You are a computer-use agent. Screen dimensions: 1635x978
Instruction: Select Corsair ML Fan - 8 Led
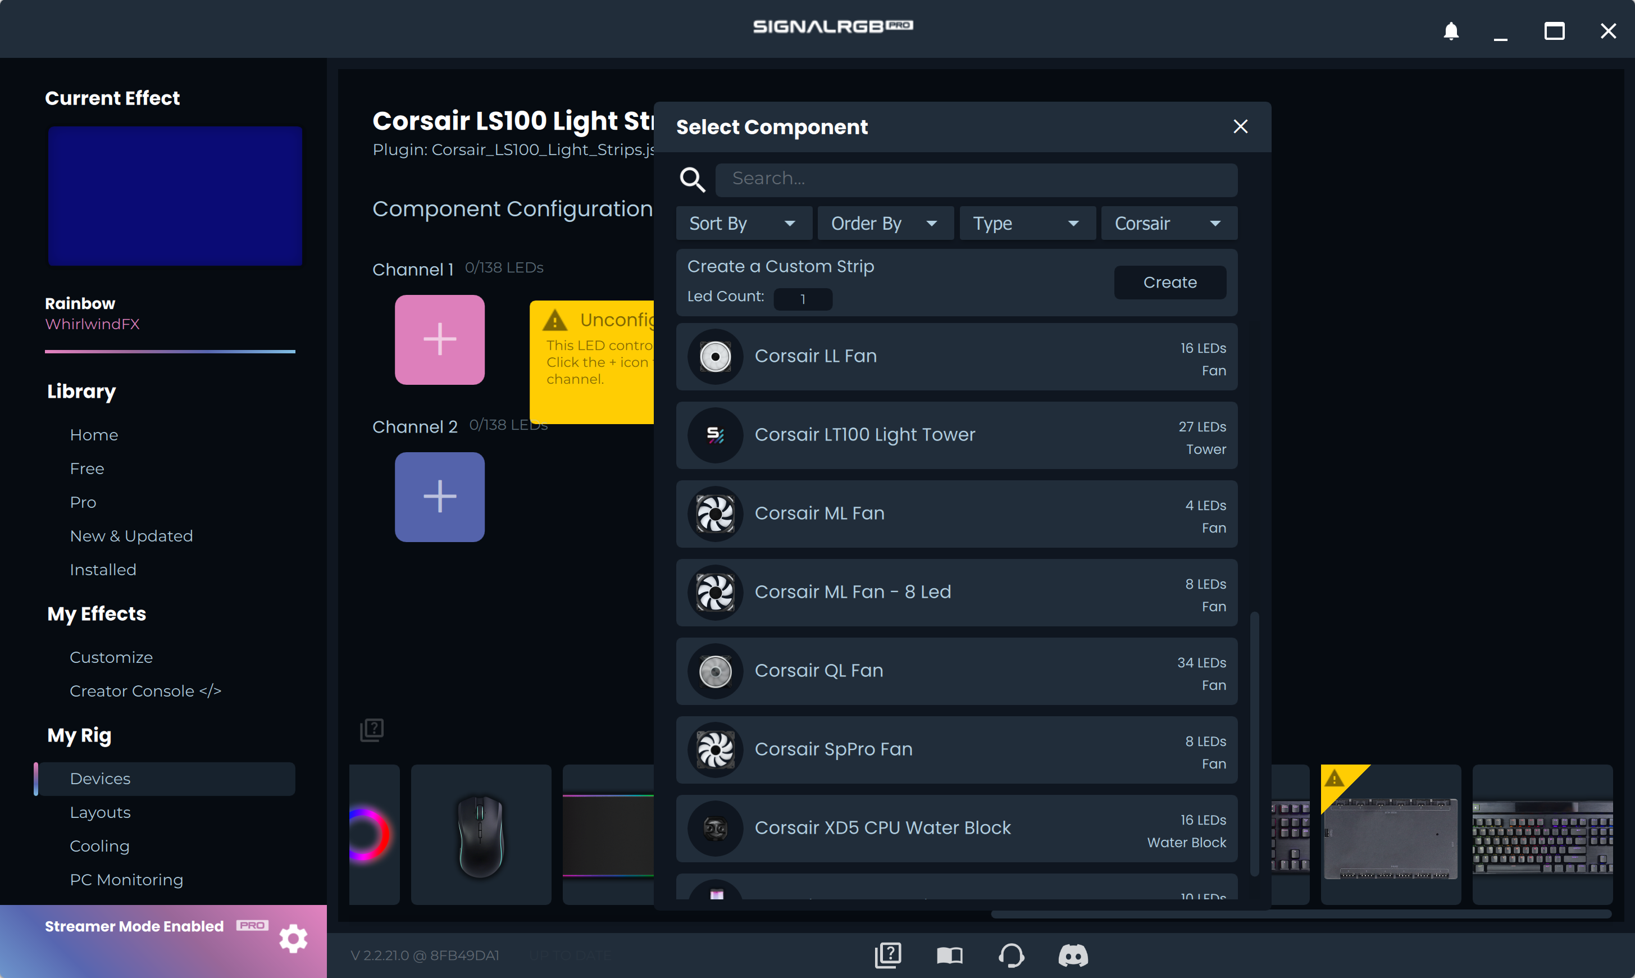pos(957,592)
